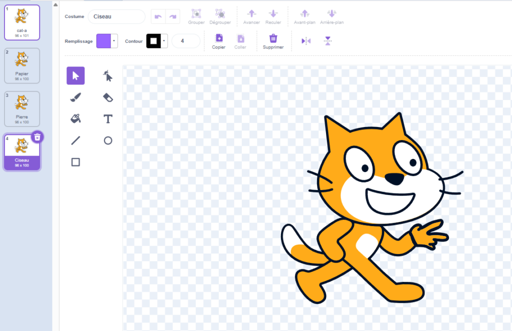Screen dimensions: 512x331
Task: Choose the Reshape tool
Action: click(x=108, y=75)
